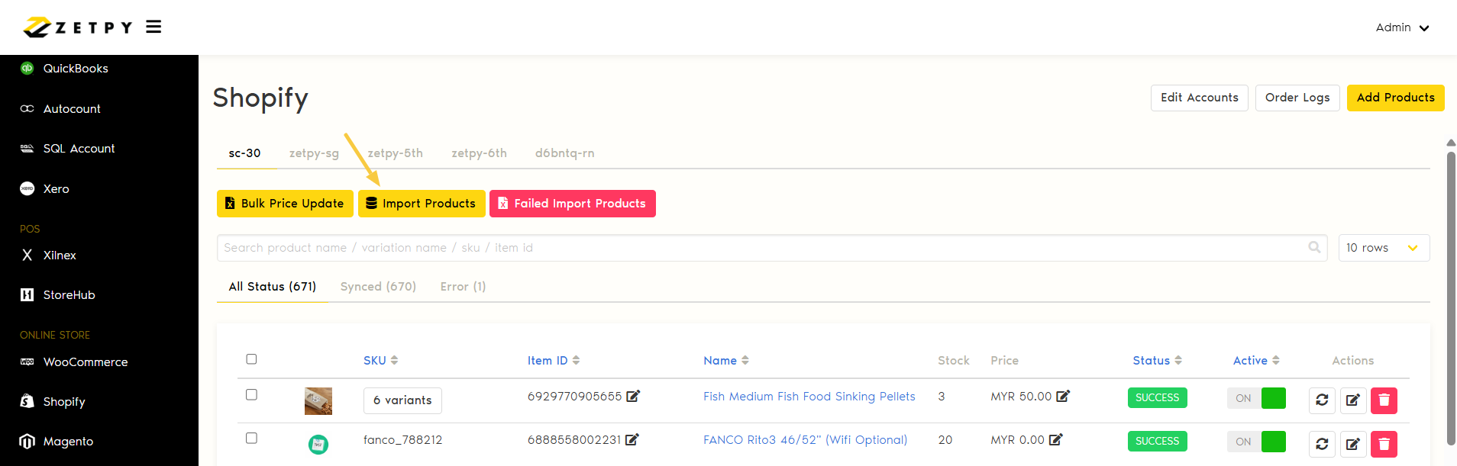Click the search magnifier icon
1457x466 pixels.
click(x=1314, y=247)
